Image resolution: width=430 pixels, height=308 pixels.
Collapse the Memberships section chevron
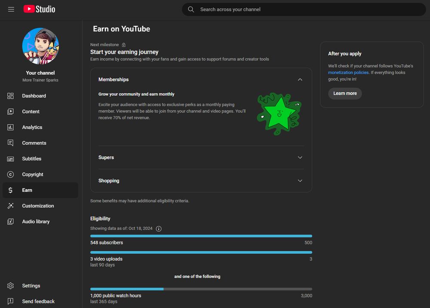tap(300, 80)
